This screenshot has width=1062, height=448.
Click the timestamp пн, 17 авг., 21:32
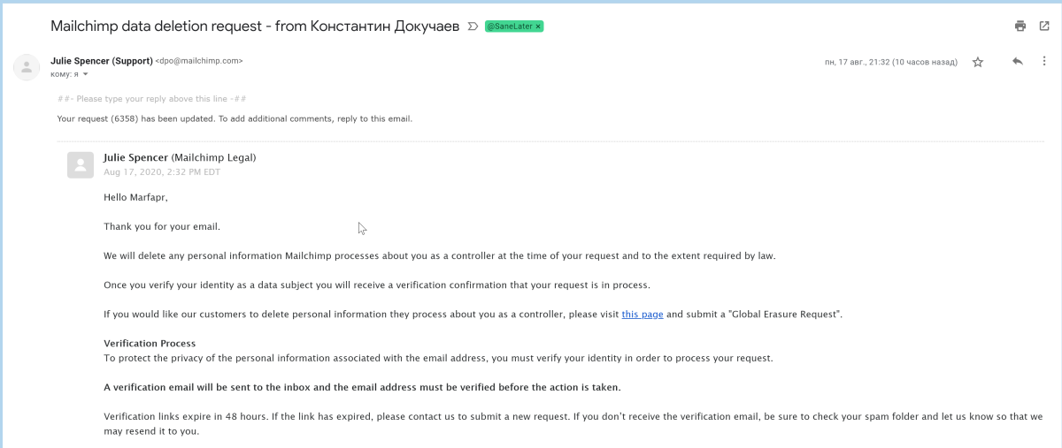pyautogui.click(x=890, y=62)
